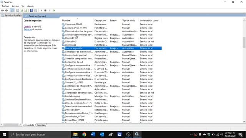Go back with the toolbar Back arrow
The width and height of the screenshot is (246, 138).
pos(2,10)
